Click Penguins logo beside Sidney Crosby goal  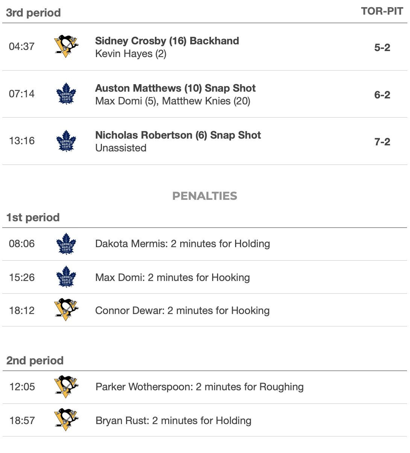(66, 47)
